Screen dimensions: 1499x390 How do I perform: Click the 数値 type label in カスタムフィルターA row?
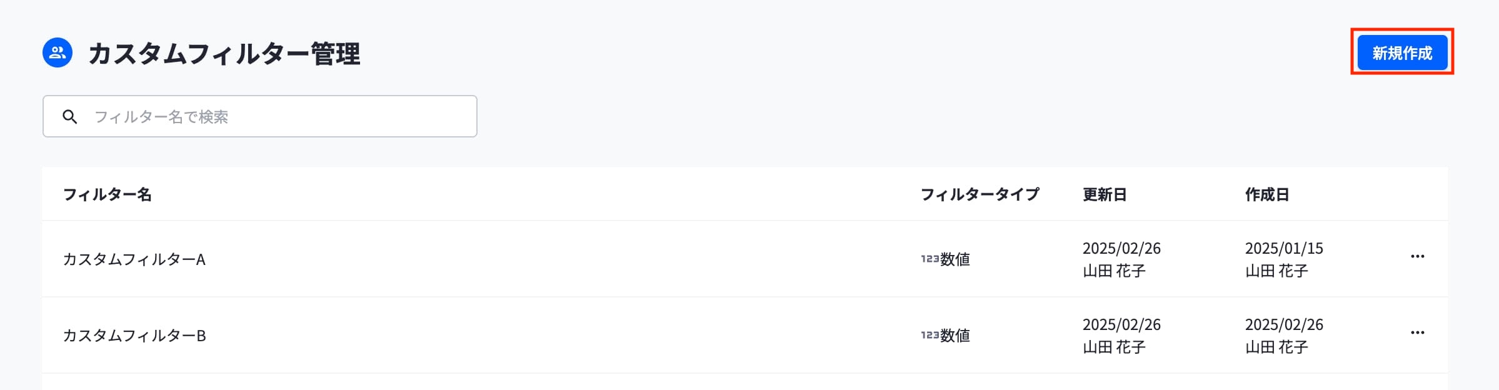point(955,259)
